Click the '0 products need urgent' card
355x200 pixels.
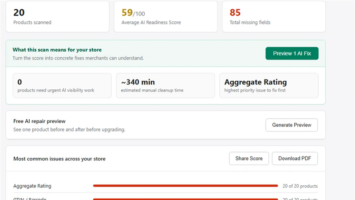62,85
